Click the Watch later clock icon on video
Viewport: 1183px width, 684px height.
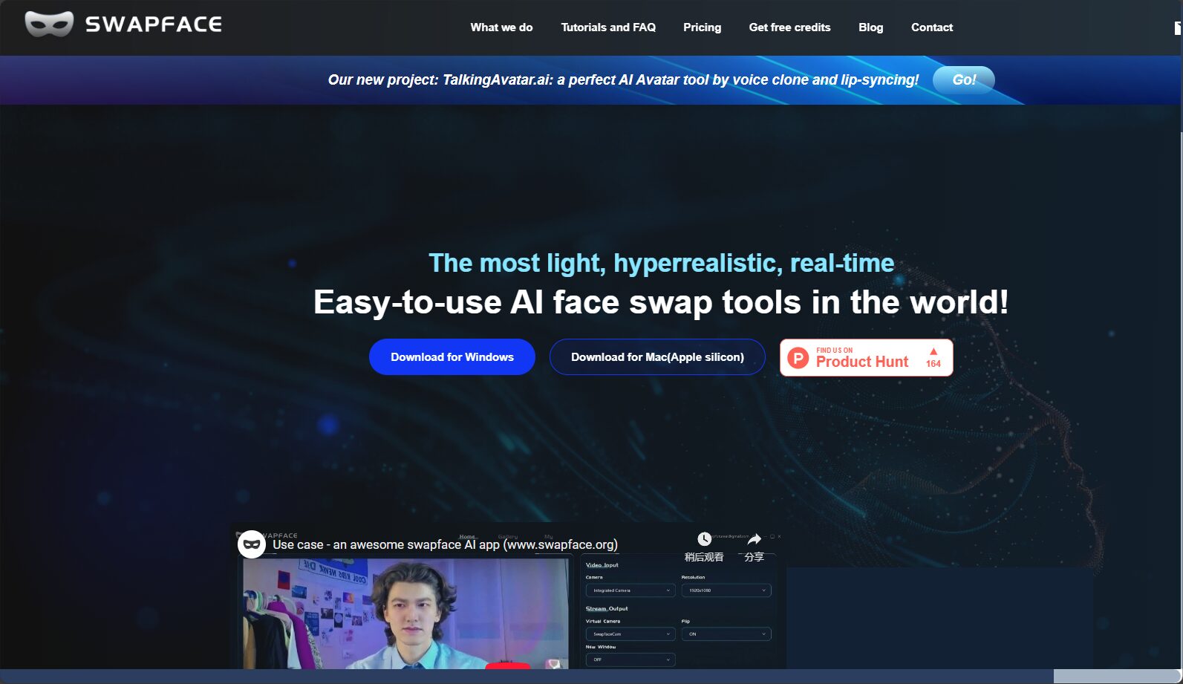pyautogui.click(x=704, y=539)
